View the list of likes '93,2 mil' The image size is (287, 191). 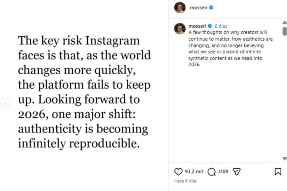(194, 171)
